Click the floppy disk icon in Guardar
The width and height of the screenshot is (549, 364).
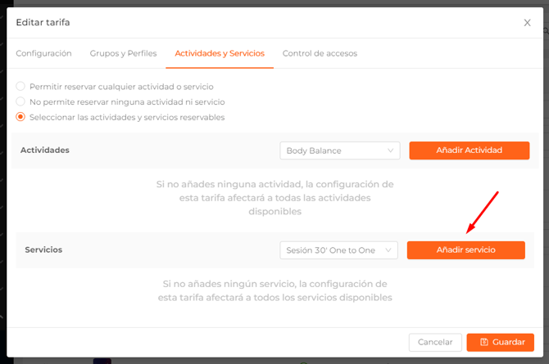(x=483, y=342)
